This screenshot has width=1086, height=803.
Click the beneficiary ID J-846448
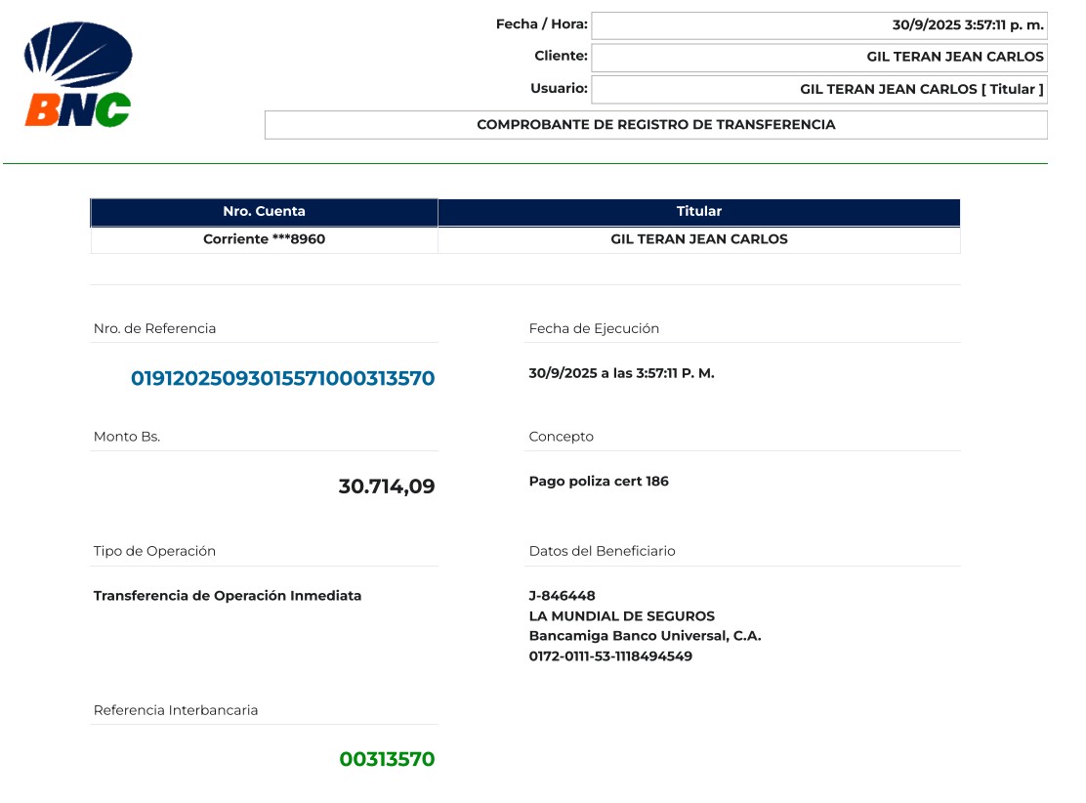562,596
